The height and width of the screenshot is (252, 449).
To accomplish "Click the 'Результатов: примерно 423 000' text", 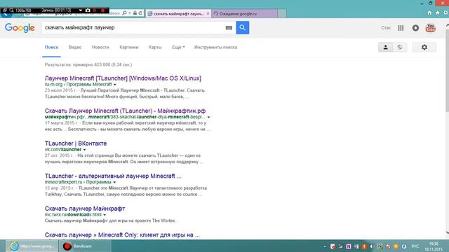I will coord(88,65).
